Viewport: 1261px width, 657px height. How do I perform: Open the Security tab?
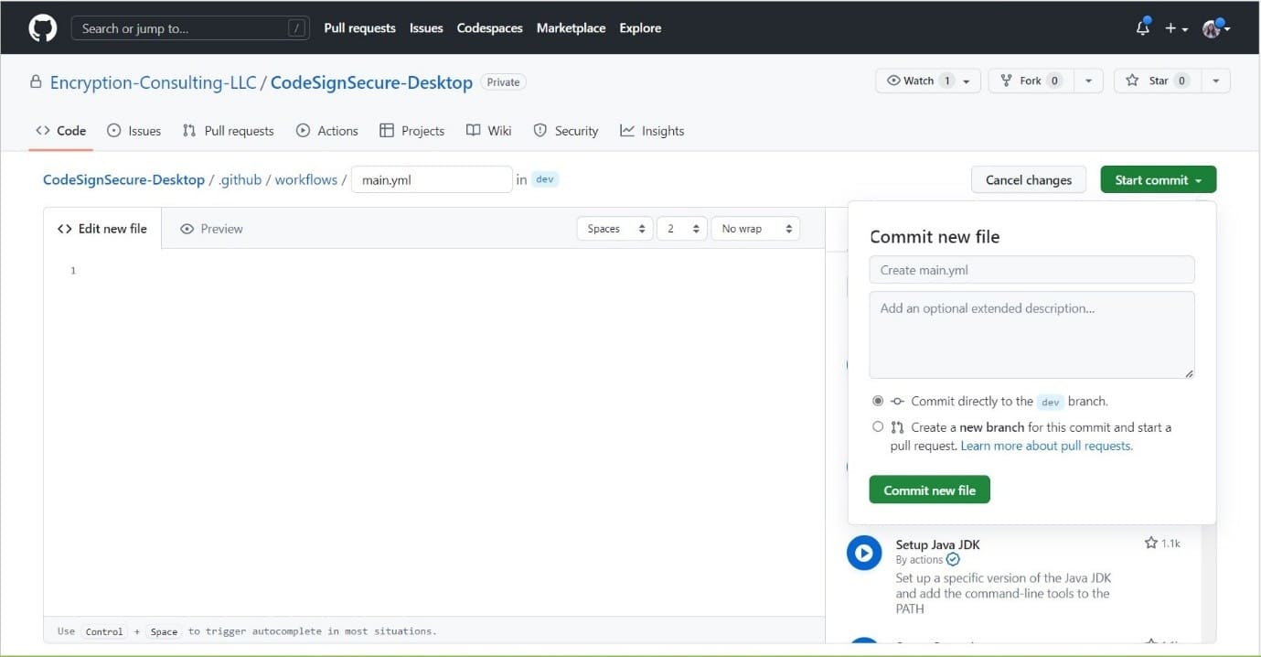(565, 131)
